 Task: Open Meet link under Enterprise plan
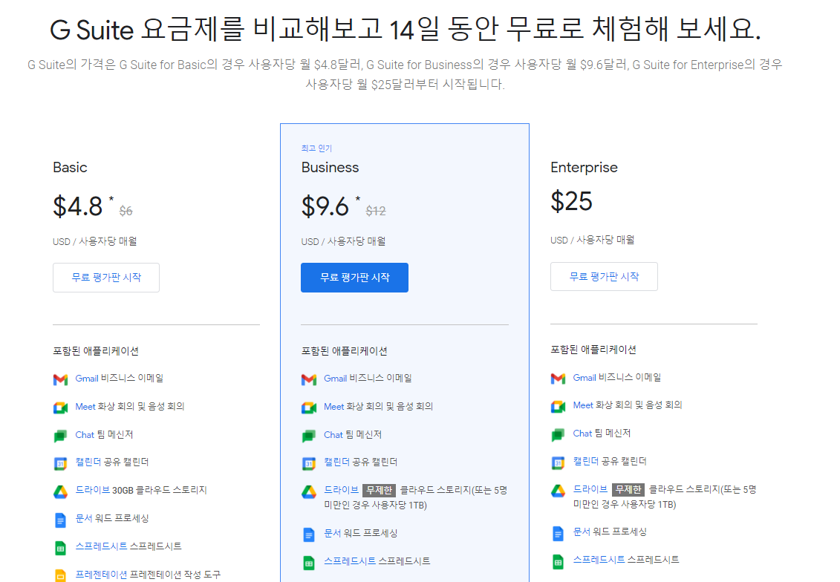(583, 405)
